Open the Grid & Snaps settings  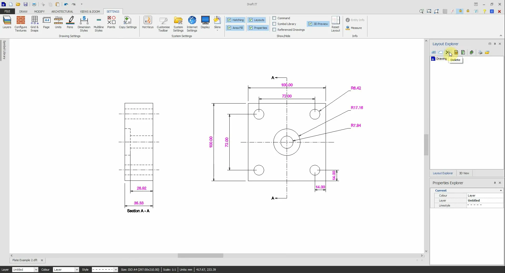(x=34, y=23)
